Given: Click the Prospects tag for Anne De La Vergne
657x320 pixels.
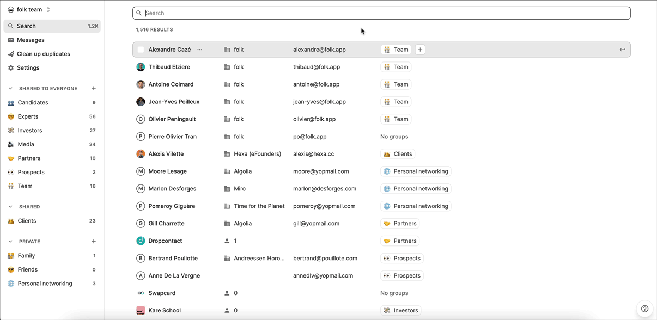Looking at the screenshot, I should pos(402,276).
